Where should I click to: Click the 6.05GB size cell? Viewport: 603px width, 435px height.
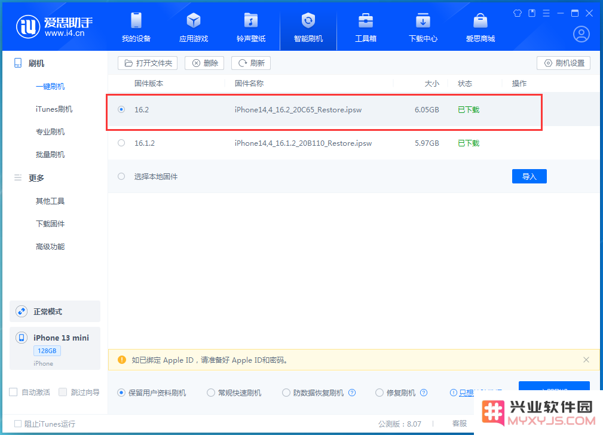click(x=427, y=109)
